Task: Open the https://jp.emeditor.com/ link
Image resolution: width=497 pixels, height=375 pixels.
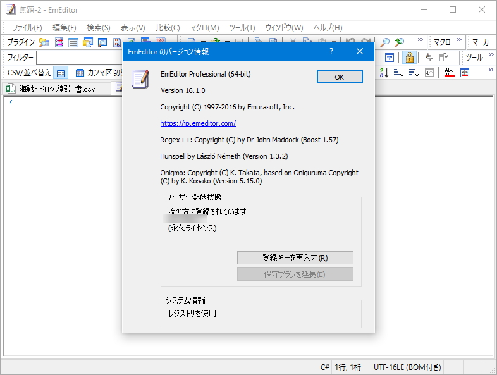Action: (198, 123)
